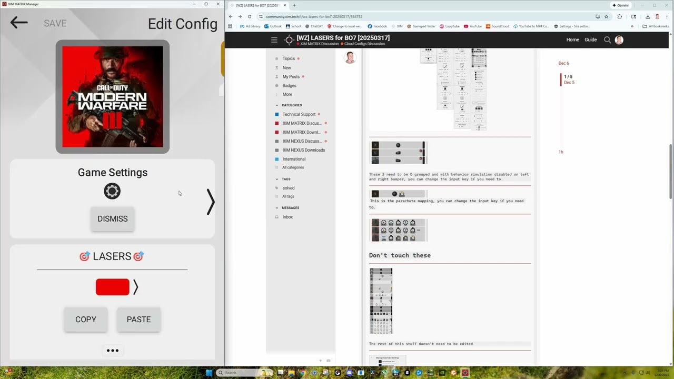Screen dimensions: 674x379
Task: Open Discord from the taskbar
Action: coord(349,373)
